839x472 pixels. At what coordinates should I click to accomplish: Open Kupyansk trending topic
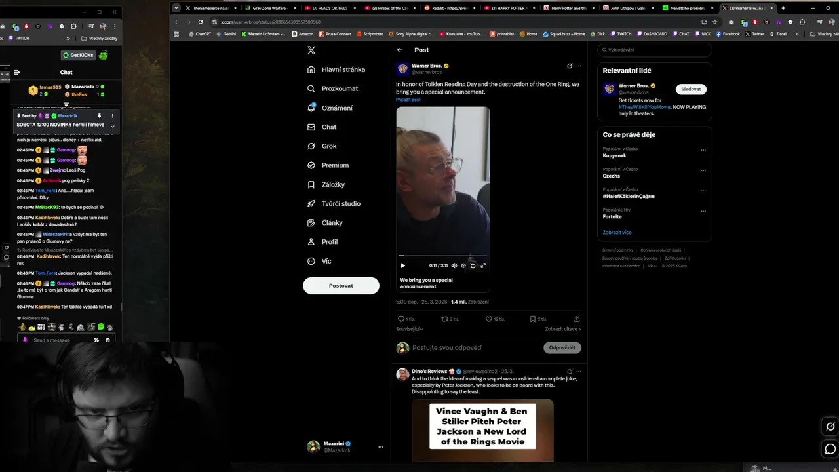click(615, 155)
